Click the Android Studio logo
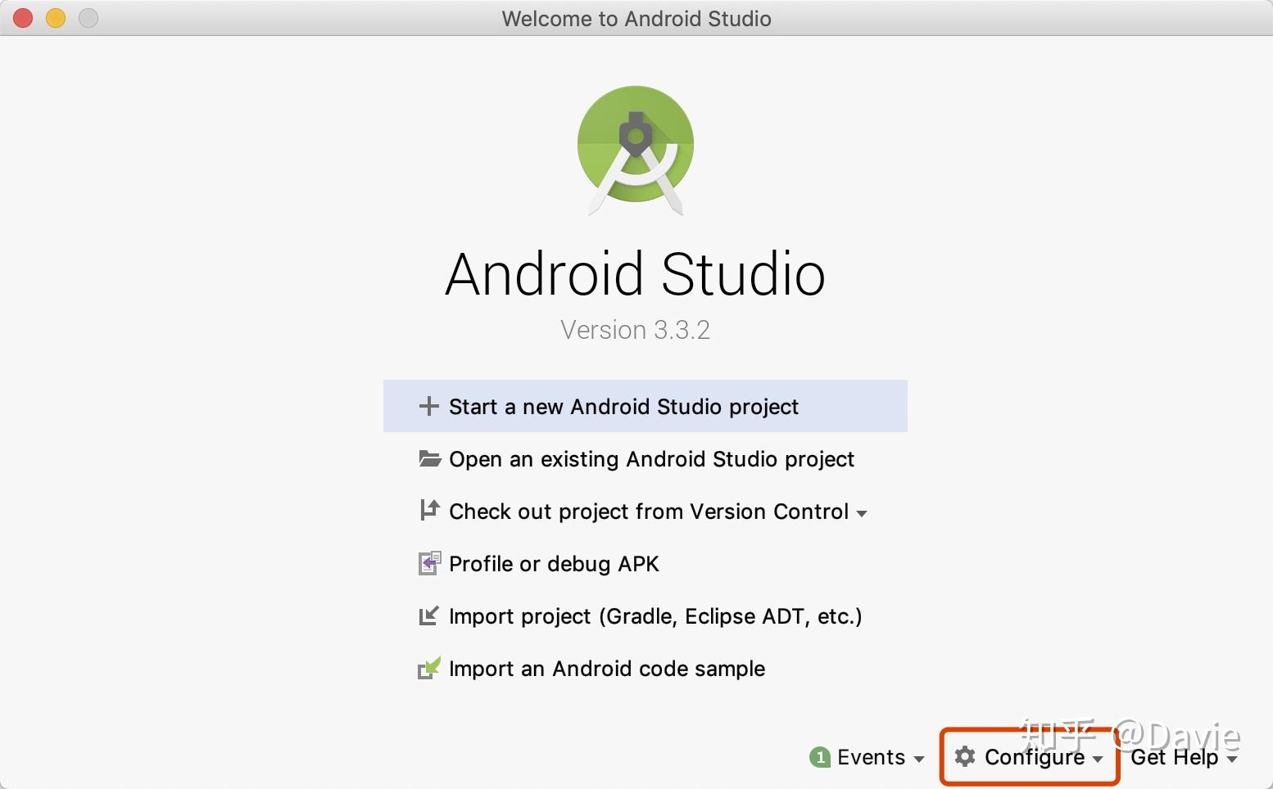This screenshot has height=789, width=1273. (x=636, y=151)
